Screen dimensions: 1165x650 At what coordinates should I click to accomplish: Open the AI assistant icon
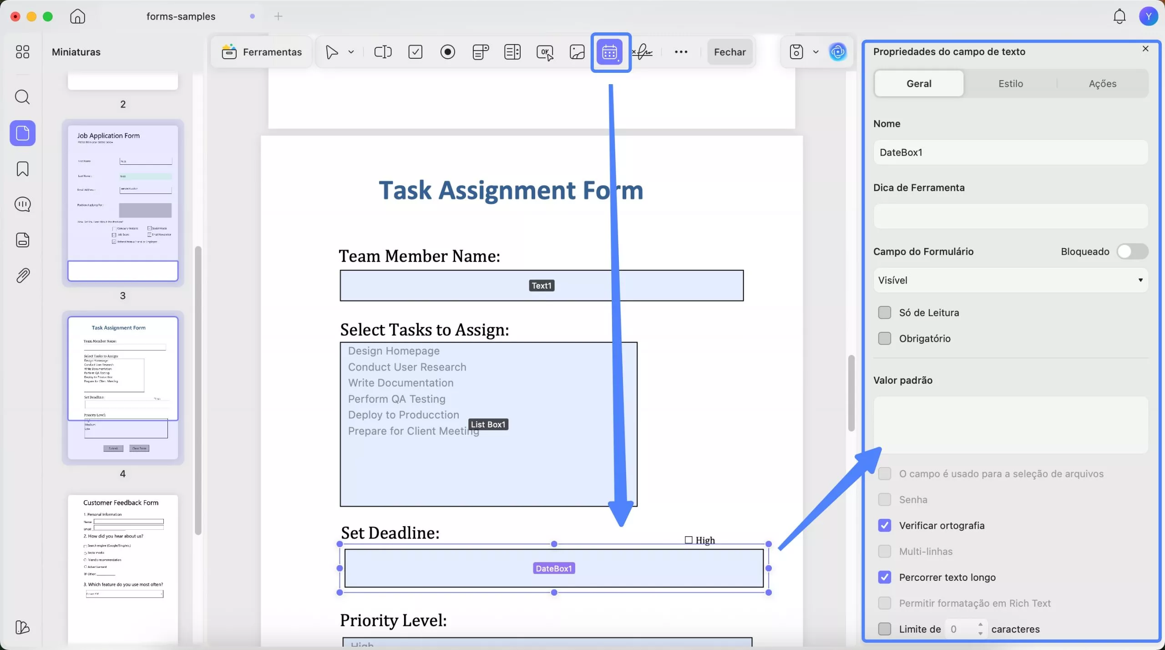pyautogui.click(x=838, y=52)
